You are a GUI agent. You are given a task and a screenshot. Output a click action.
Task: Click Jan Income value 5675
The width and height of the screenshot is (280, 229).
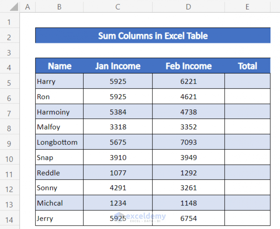118,142
